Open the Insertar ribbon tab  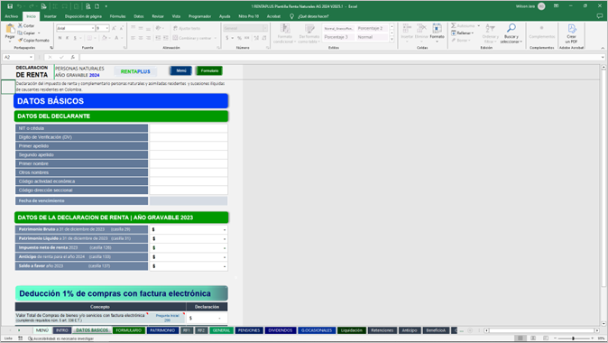coord(50,16)
